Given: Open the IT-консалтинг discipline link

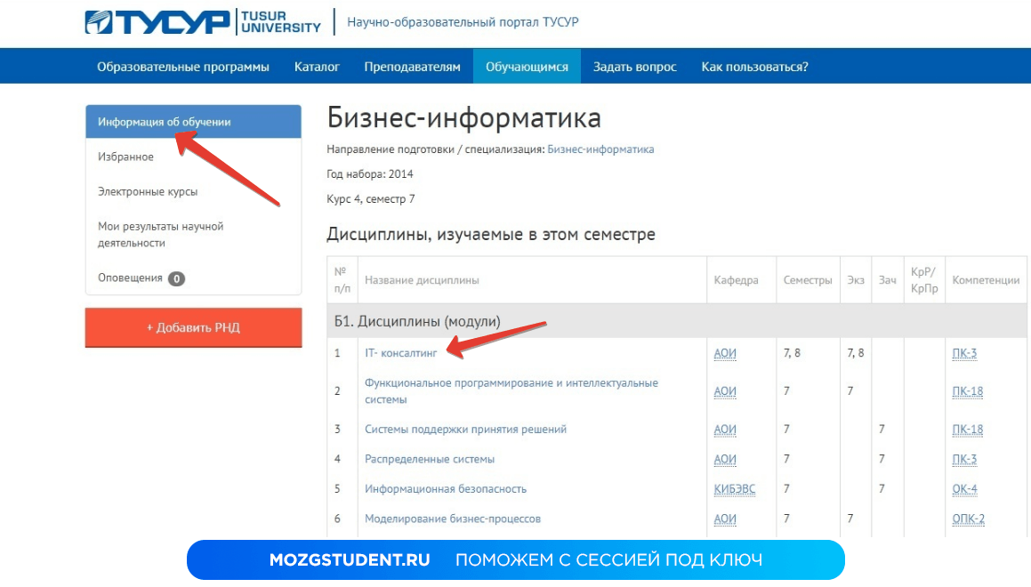Looking at the screenshot, I should pyautogui.click(x=401, y=353).
